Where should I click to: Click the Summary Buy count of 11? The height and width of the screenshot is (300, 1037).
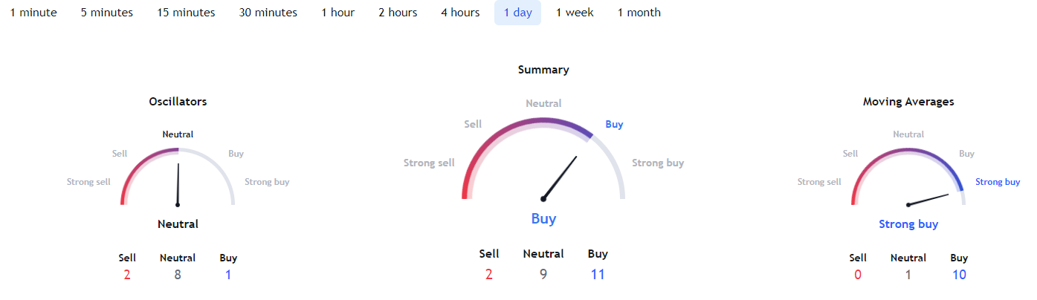pyautogui.click(x=598, y=275)
